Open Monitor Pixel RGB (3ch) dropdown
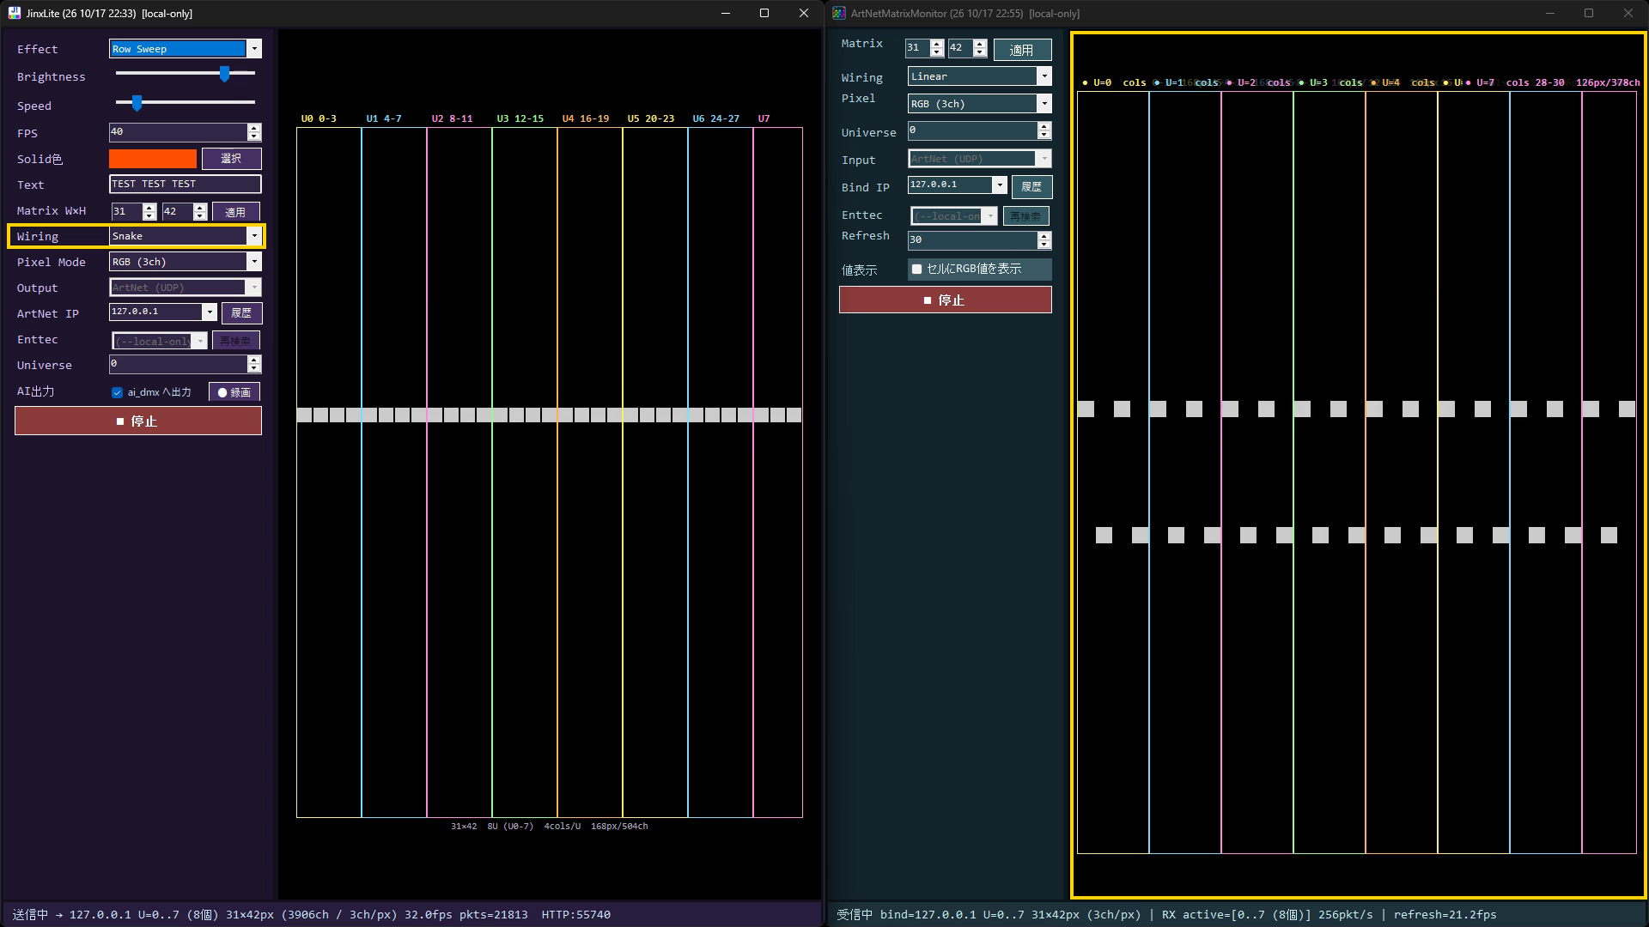 980,104
